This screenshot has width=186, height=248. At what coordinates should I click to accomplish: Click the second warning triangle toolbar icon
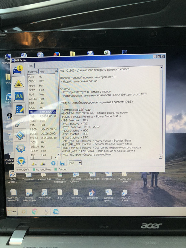point(43,164)
